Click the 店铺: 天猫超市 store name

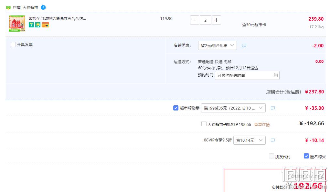pos(26,7)
